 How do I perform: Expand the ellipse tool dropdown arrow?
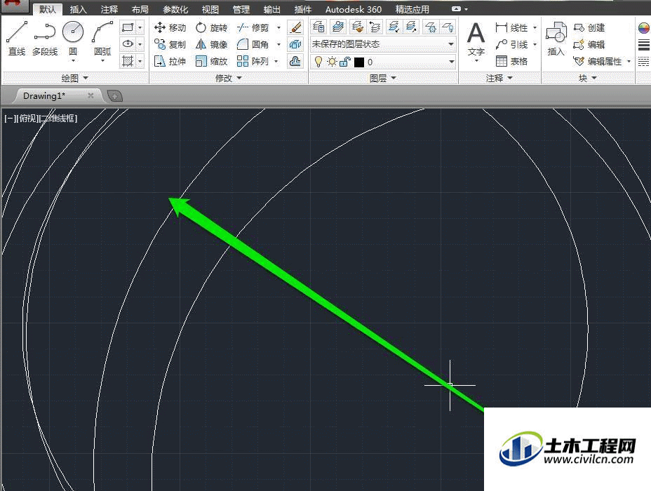[x=140, y=44]
